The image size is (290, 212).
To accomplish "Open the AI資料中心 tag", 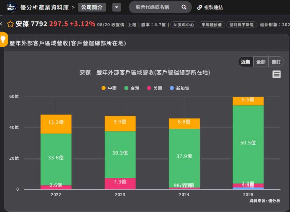I will pyautogui.click(x=184, y=24).
